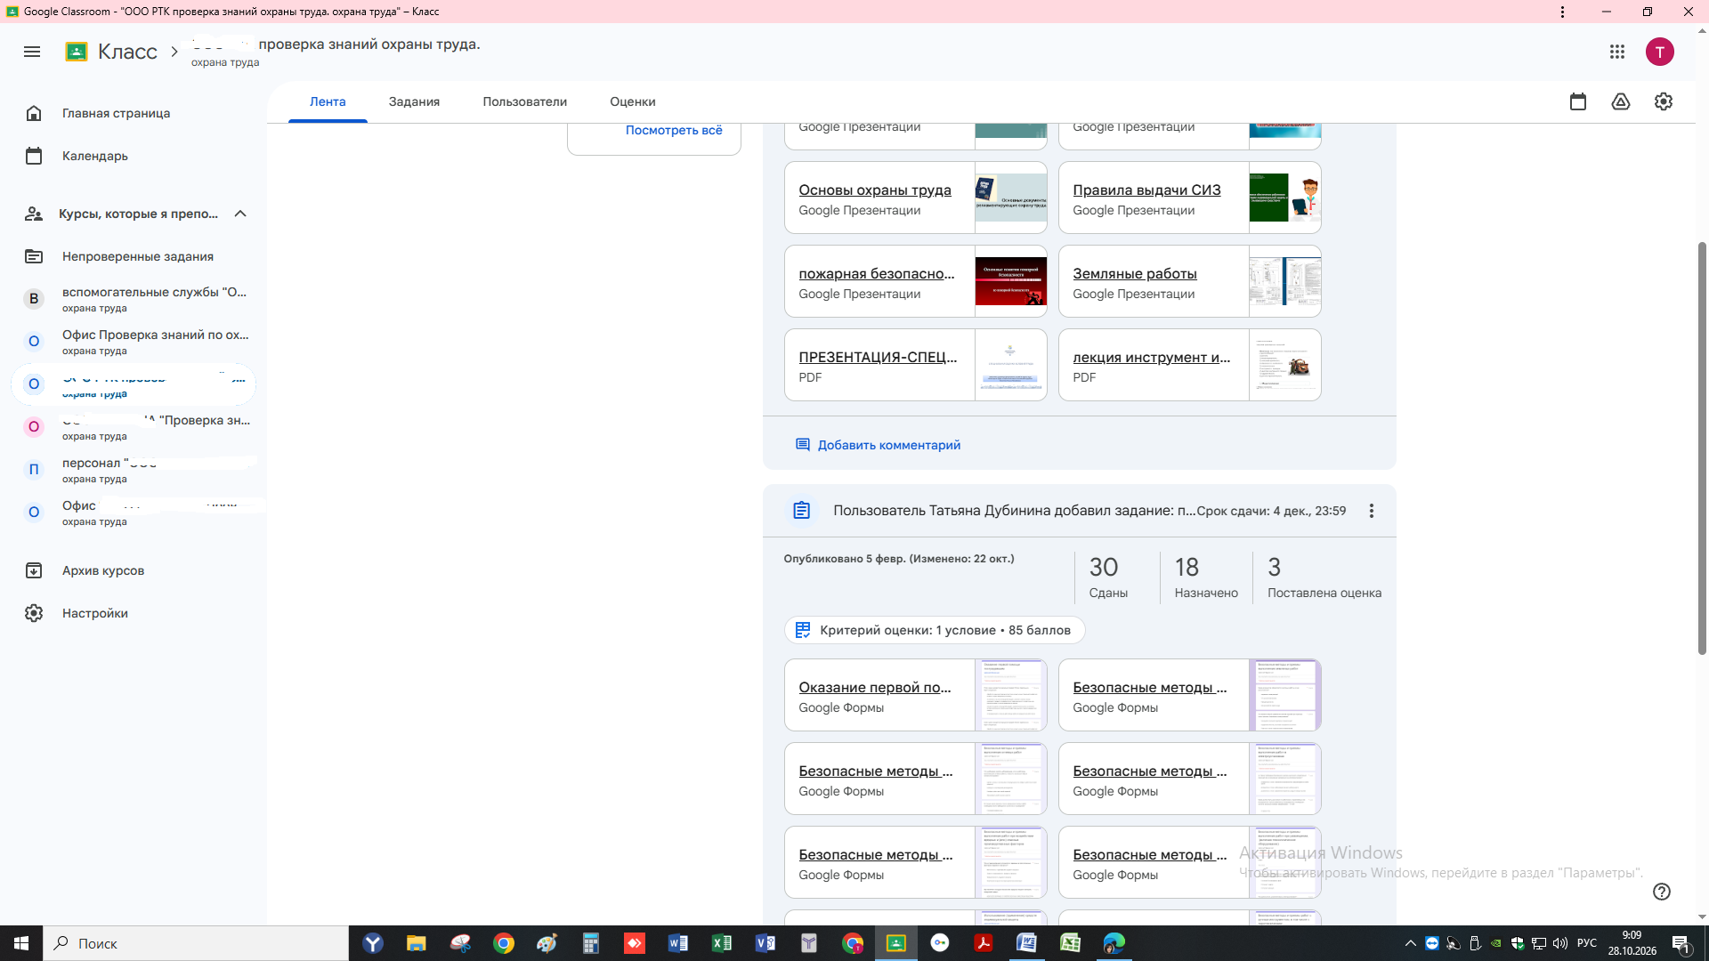Open Архив курсов in sidebar
Viewport: 1709px width, 961px height.
(134, 570)
